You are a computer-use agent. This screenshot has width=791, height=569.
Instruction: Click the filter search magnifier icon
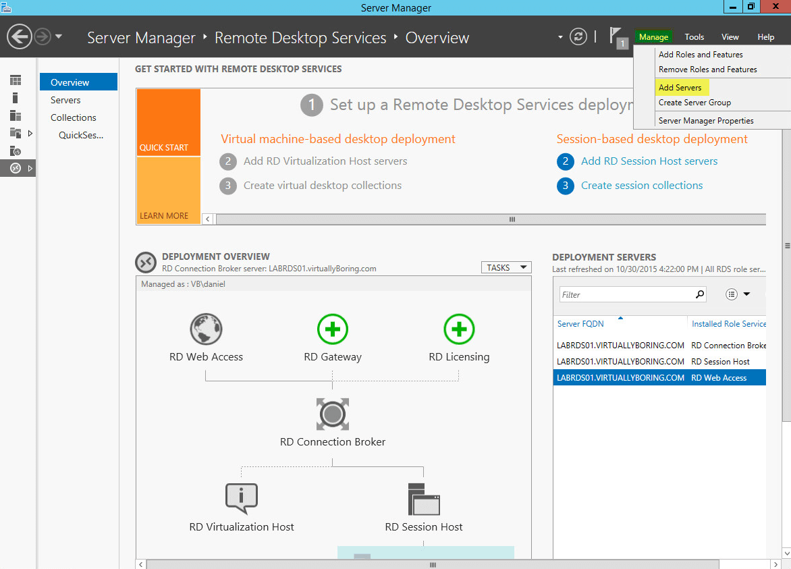700,294
